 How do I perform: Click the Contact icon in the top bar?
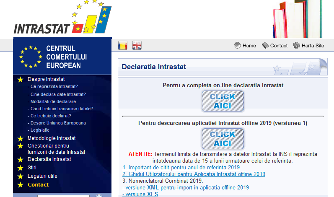(265, 45)
